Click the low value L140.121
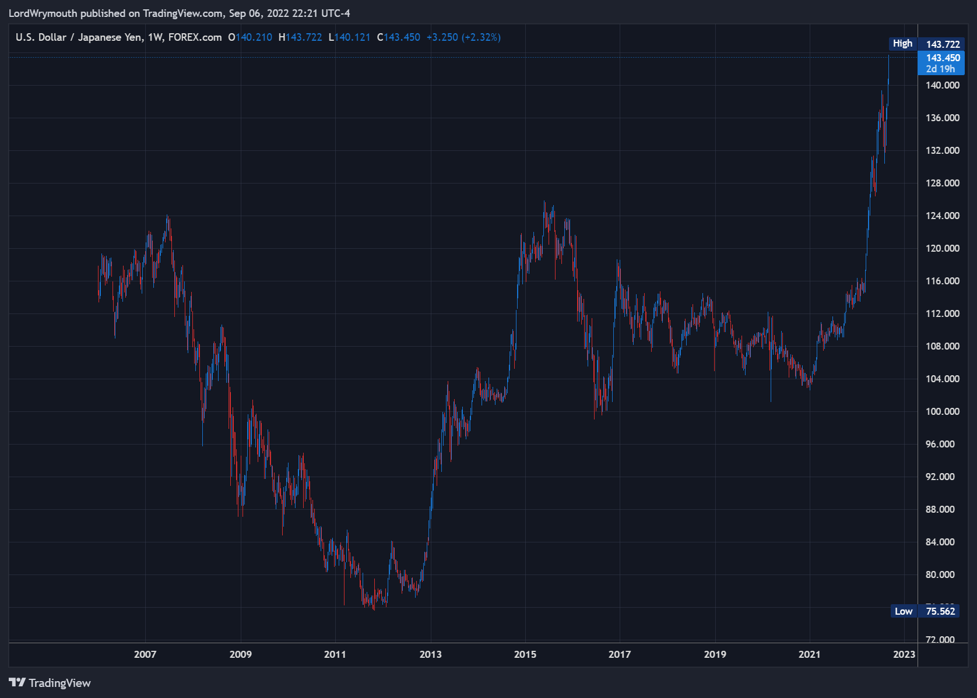 click(350, 37)
